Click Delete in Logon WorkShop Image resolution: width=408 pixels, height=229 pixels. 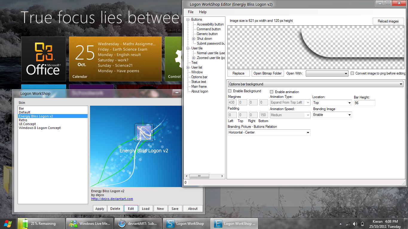115,209
